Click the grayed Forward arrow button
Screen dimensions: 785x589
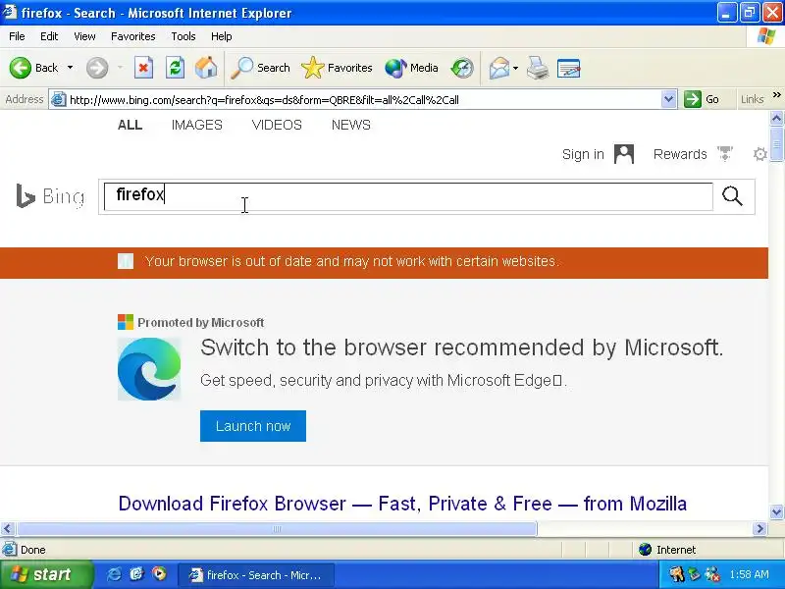pos(97,68)
